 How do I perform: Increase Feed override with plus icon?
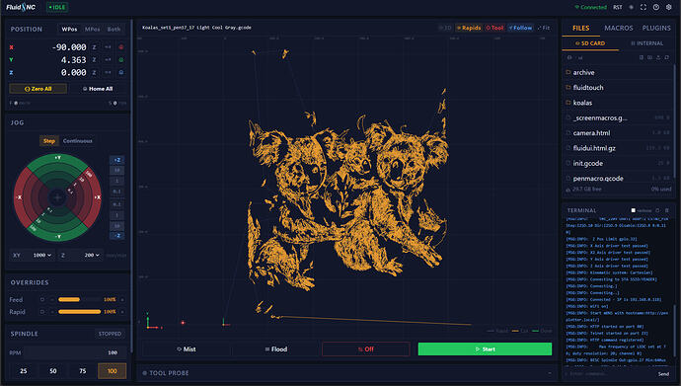(x=122, y=299)
